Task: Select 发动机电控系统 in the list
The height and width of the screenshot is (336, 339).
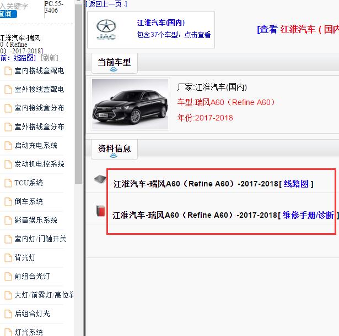Action: coord(39,164)
